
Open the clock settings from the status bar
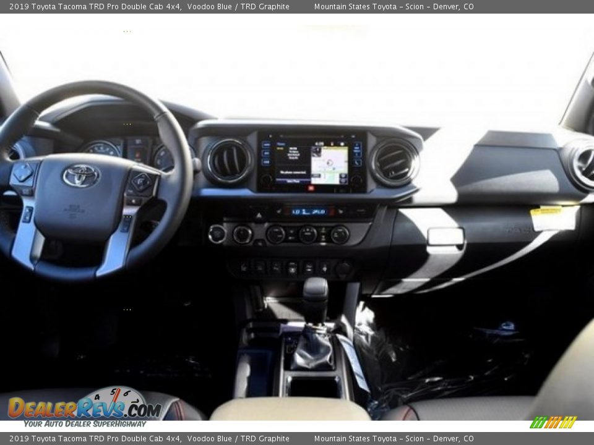point(319,143)
